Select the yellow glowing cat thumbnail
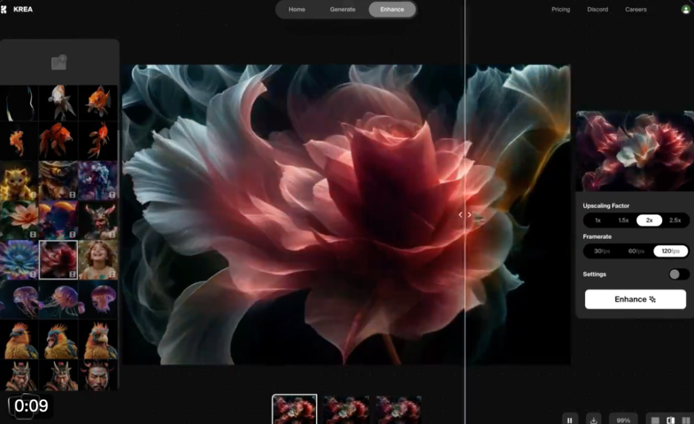Image resolution: width=694 pixels, height=424 pixels. pyautogui.click(x=18, y=180)
